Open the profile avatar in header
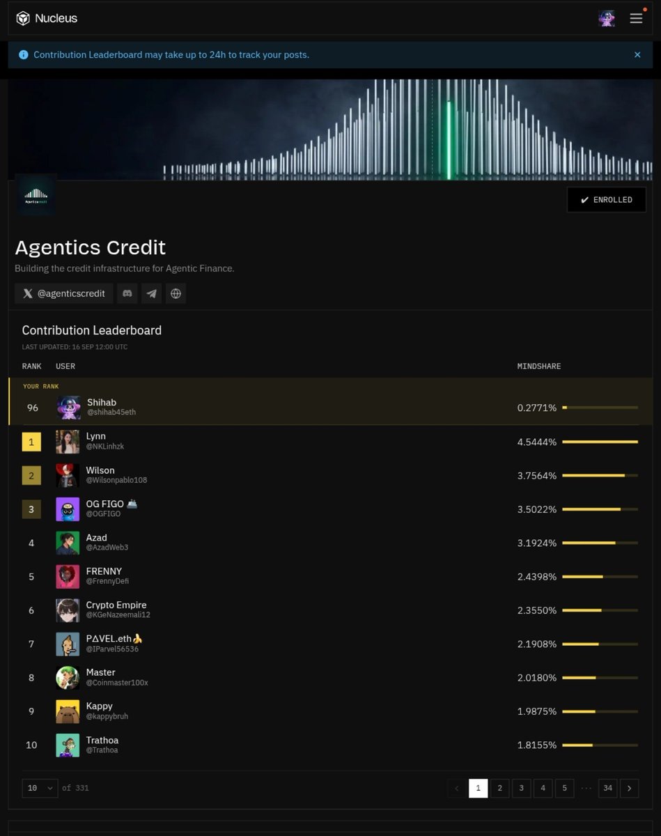Screen dimensions: 661x836 (x=607, y=19)
